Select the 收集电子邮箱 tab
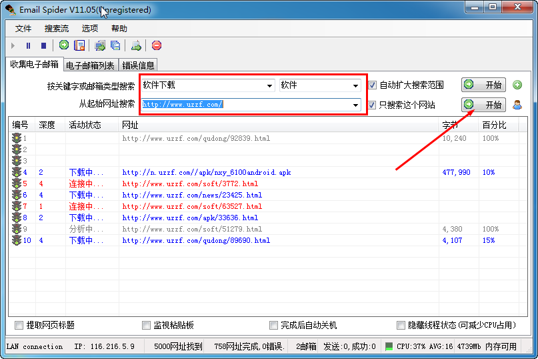538x359 pixels. [x=34, y=64]
